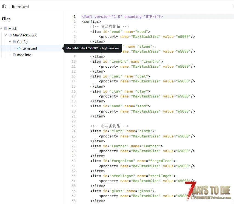The image size is (234, 204).
Task: Collapse the MaxStack65000 folder chevron
Action: click(6, 35)
